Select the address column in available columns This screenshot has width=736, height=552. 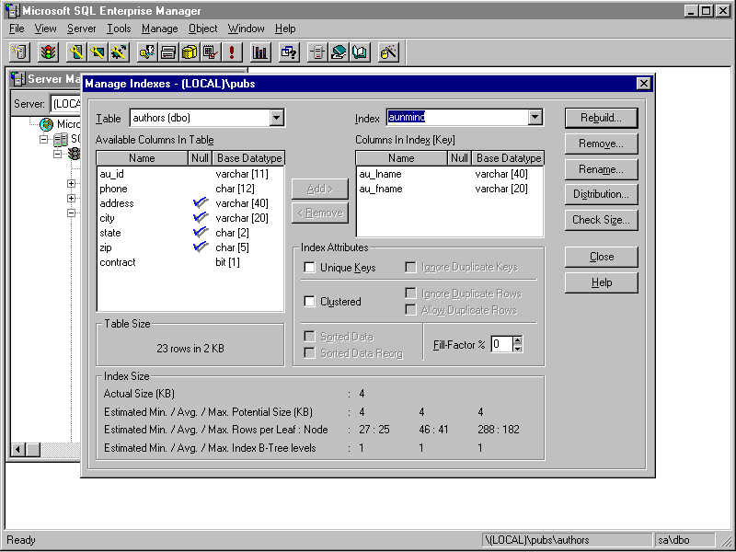click(x=117, y=203)
